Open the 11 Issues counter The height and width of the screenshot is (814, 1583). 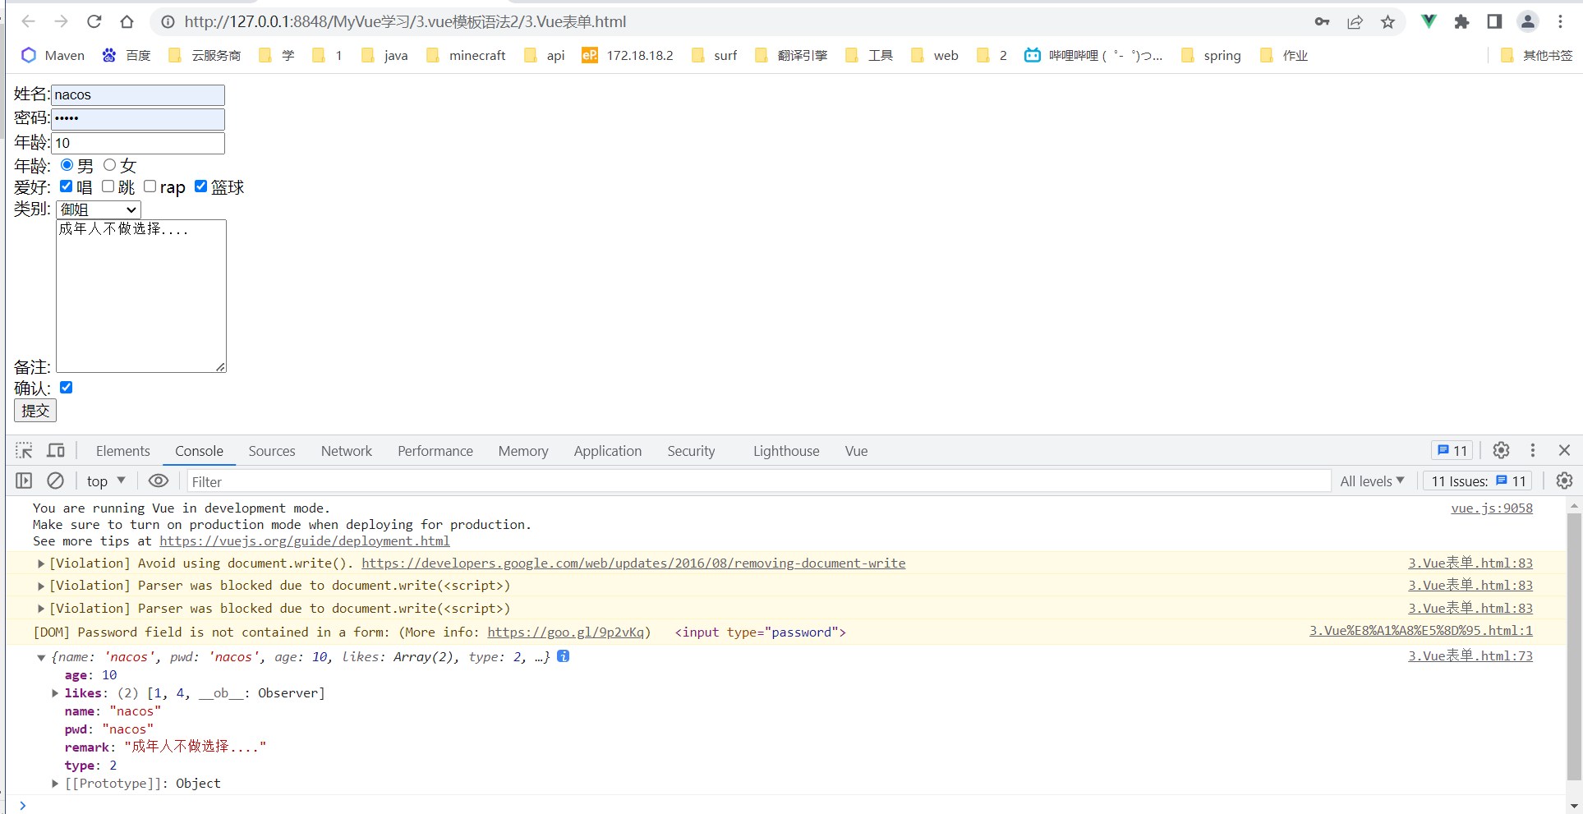click(x=1478, y=481)
